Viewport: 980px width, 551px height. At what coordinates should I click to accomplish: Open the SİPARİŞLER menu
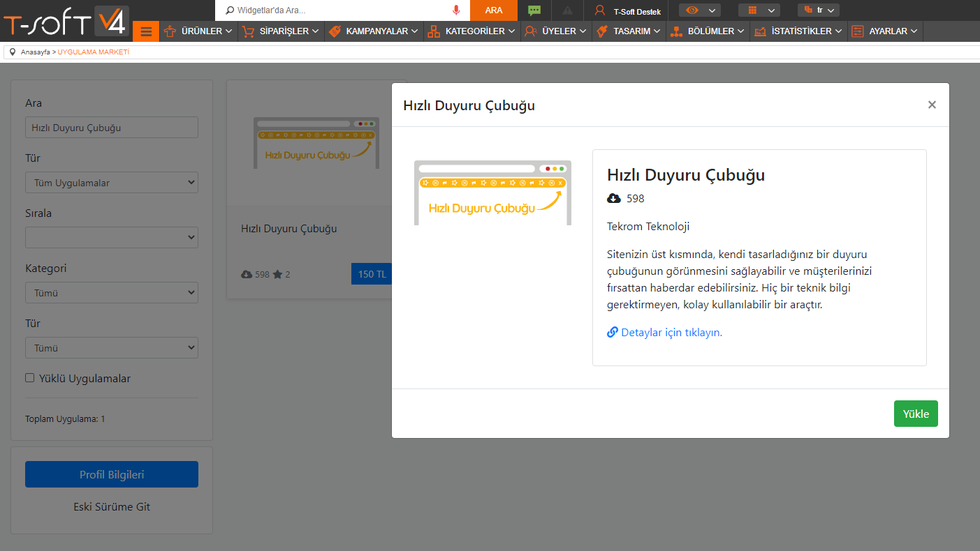tap(281, 31)
